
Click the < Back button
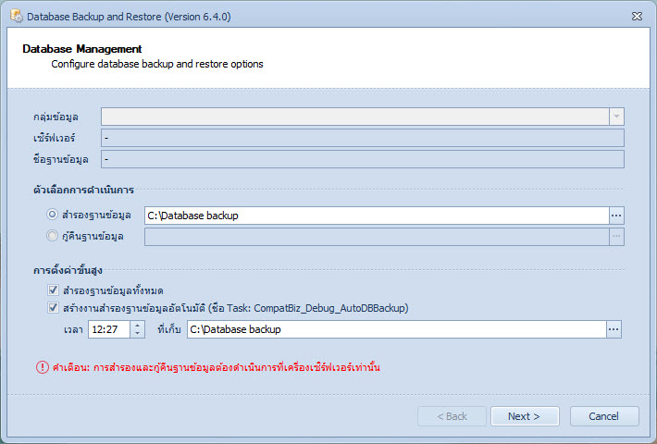pos(452,416)
